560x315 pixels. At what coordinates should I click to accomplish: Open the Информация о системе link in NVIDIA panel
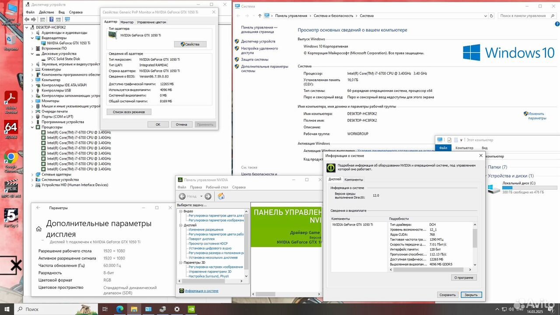pyautogui.click(x=201, y=291)
